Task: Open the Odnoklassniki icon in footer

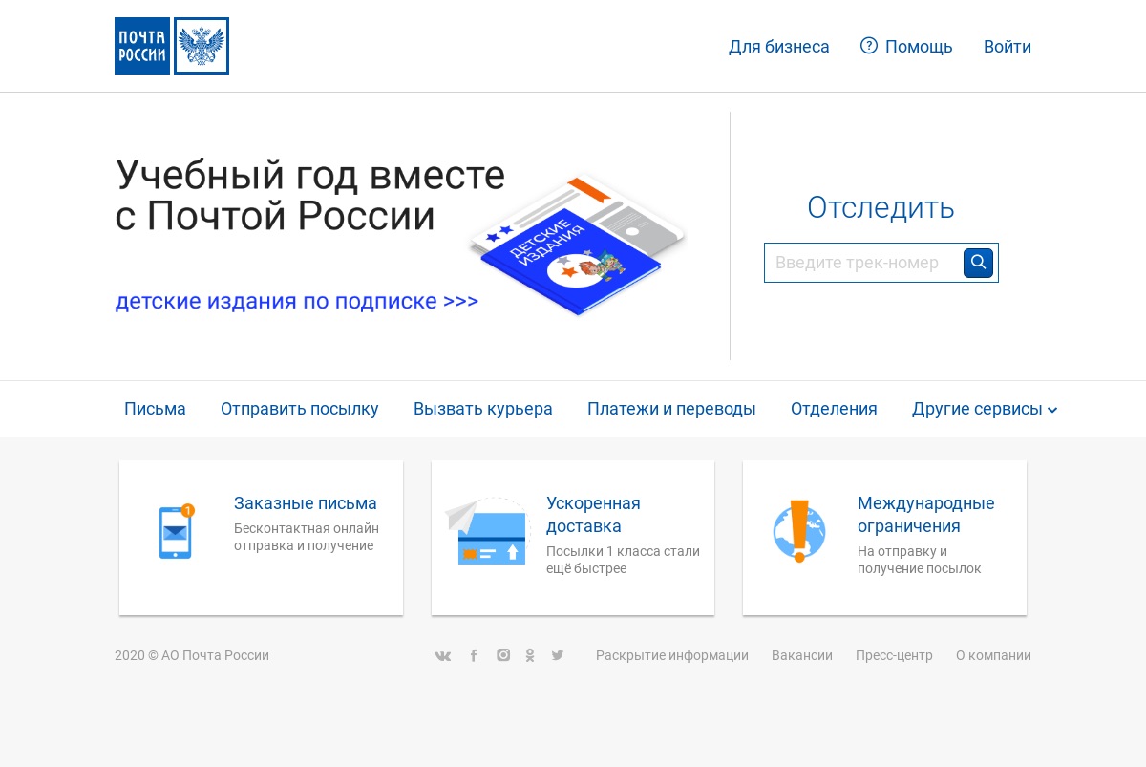Action: pyautogui.click(x=530, y=655)
